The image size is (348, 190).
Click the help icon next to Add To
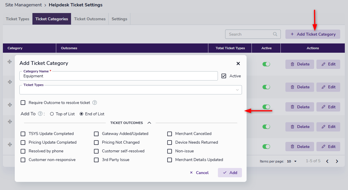(40, 114)
